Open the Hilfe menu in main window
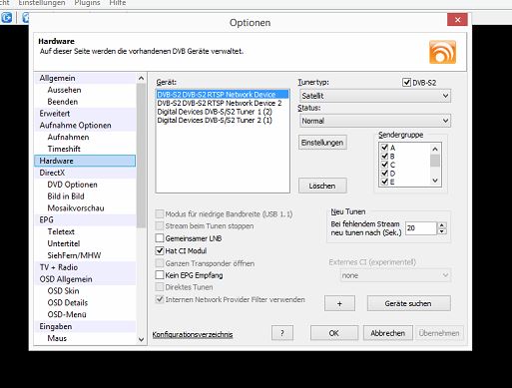Viewport: 512px width, 388px height. pos(118,3)
